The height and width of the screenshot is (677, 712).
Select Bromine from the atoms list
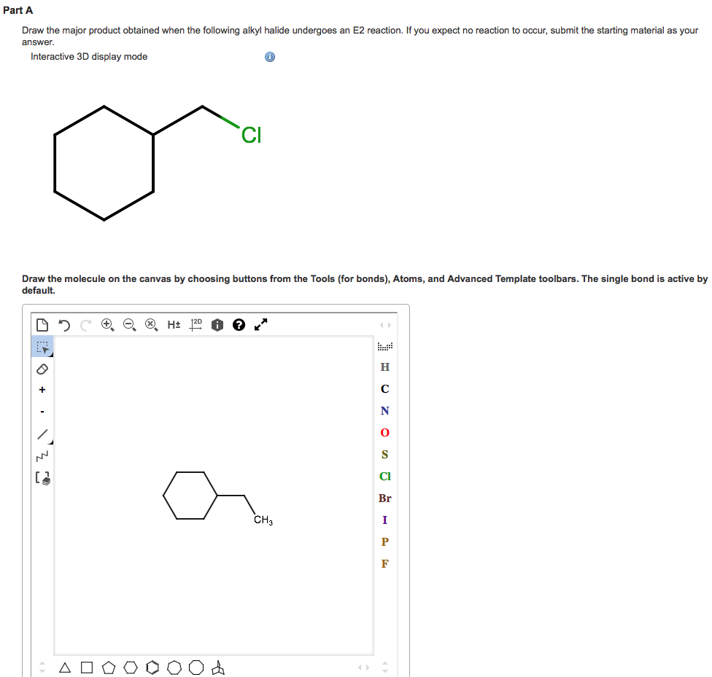(x=384, y=498)
